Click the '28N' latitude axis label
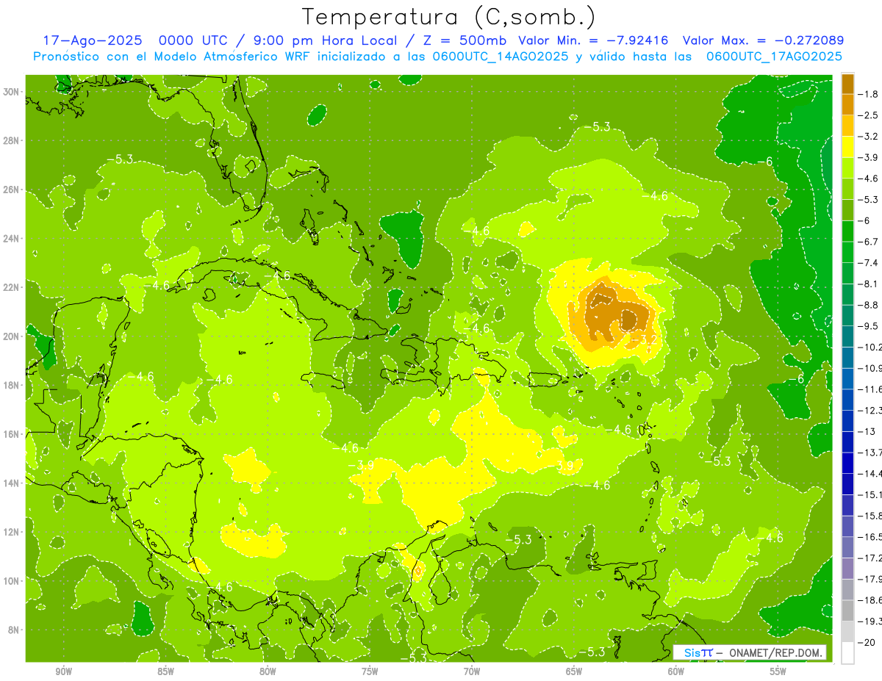The height and width of the screenshot is (681, 882). click(x=12, y=140)
